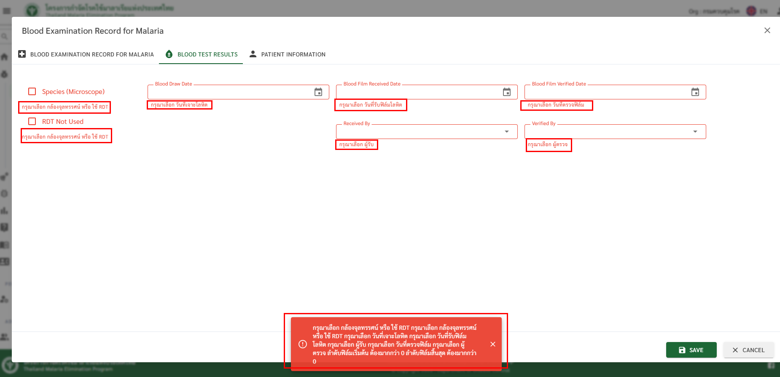Open the Blood Film Verified Date calendar
Image resolution: width=780 pixels, height=377 pixels.
tap(695, 92)
